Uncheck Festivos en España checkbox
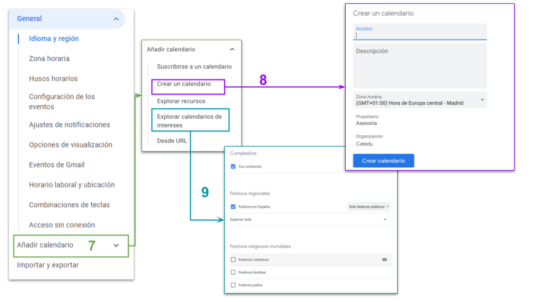The width and height of the screenshot is (537, 302). coord(233,206)
